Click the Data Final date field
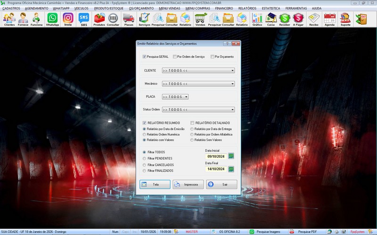The width and height of the screenshot is (377, 235). point(215,169)
